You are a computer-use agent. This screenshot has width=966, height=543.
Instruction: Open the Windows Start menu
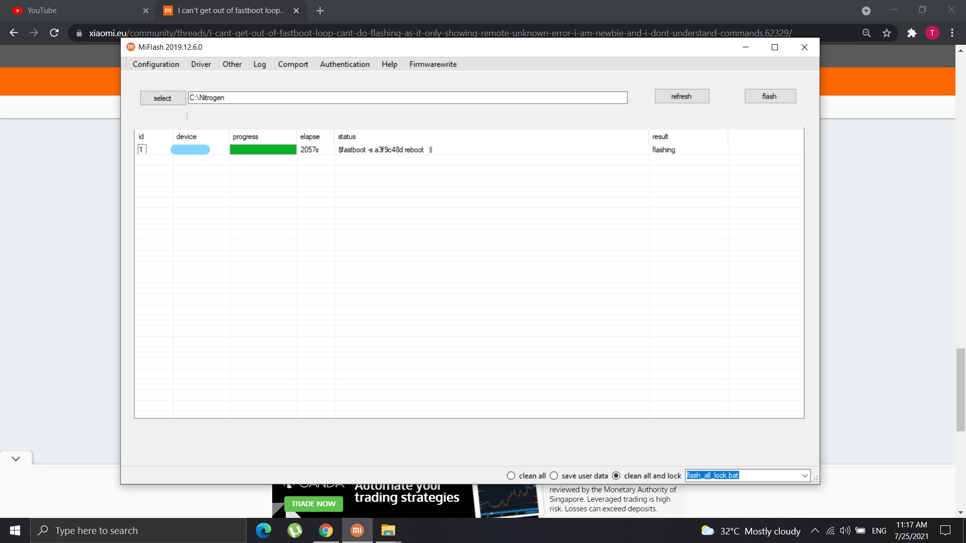point(15,530)
